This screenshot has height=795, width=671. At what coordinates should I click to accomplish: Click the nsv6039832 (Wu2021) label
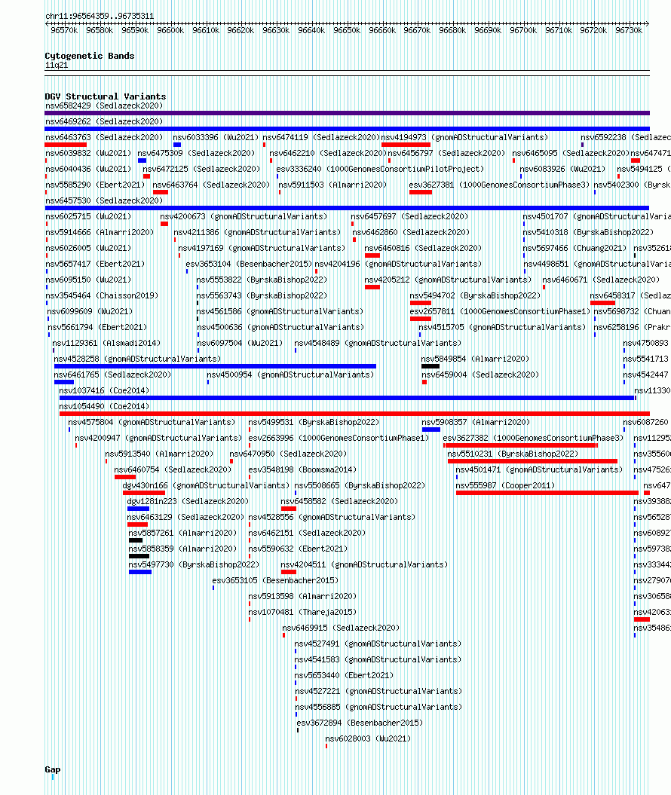coord(88,153)
